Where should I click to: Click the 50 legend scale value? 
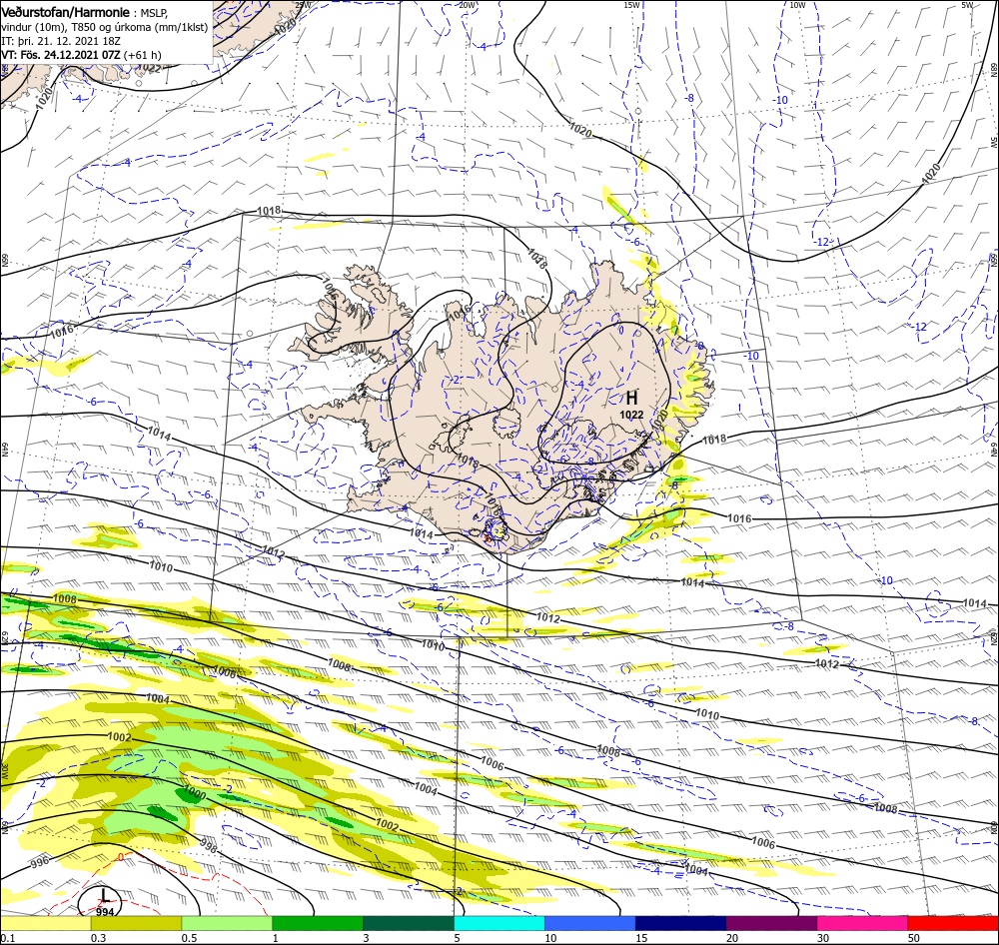(914, 938)
